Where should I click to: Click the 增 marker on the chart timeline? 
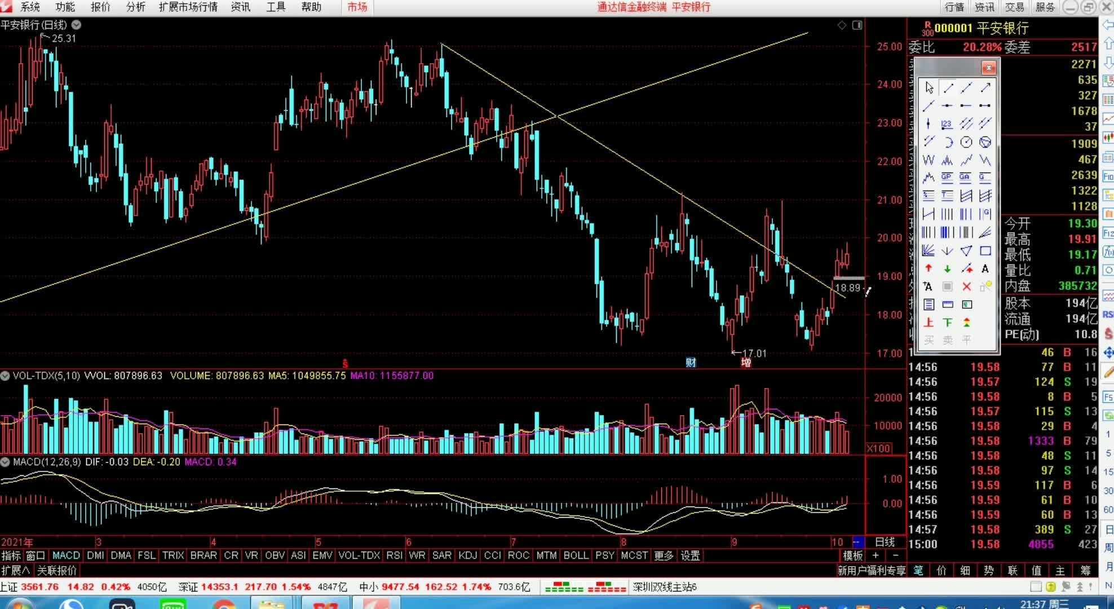pos(746,363)
